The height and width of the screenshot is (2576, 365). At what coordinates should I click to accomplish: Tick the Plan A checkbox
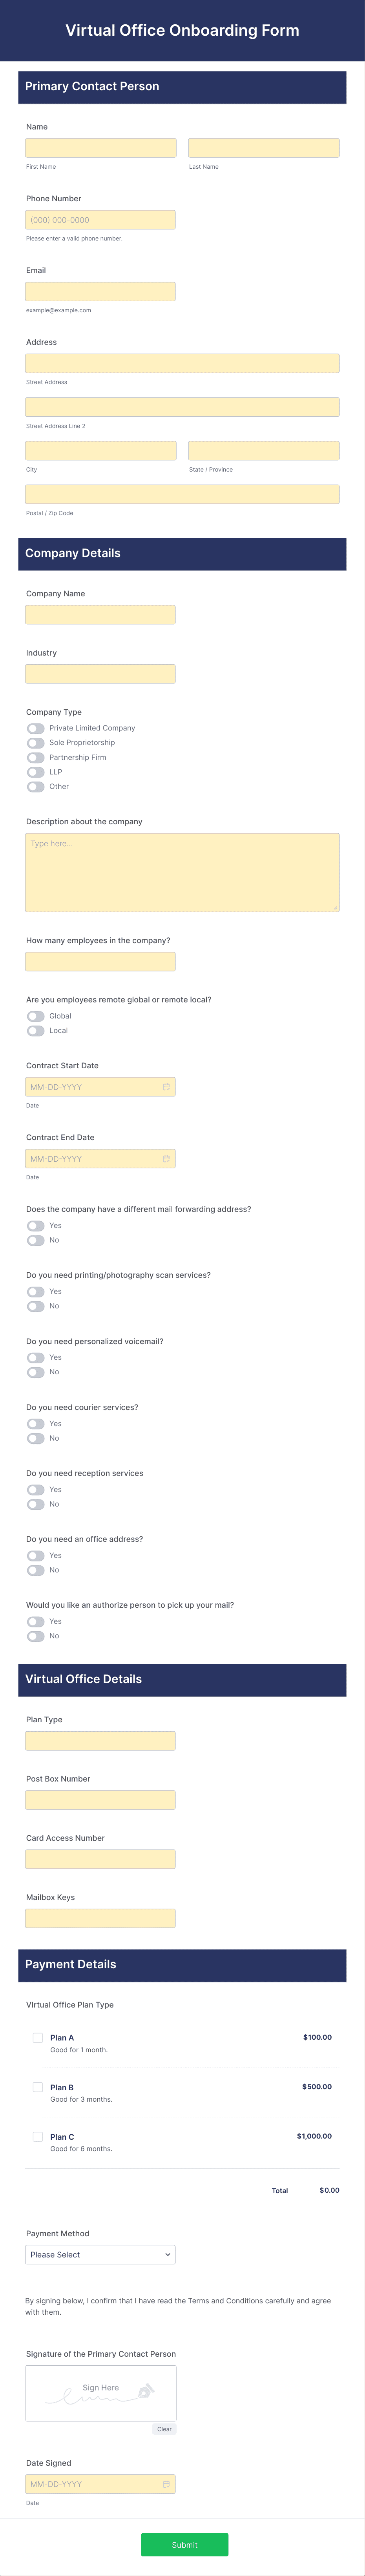38,2037
